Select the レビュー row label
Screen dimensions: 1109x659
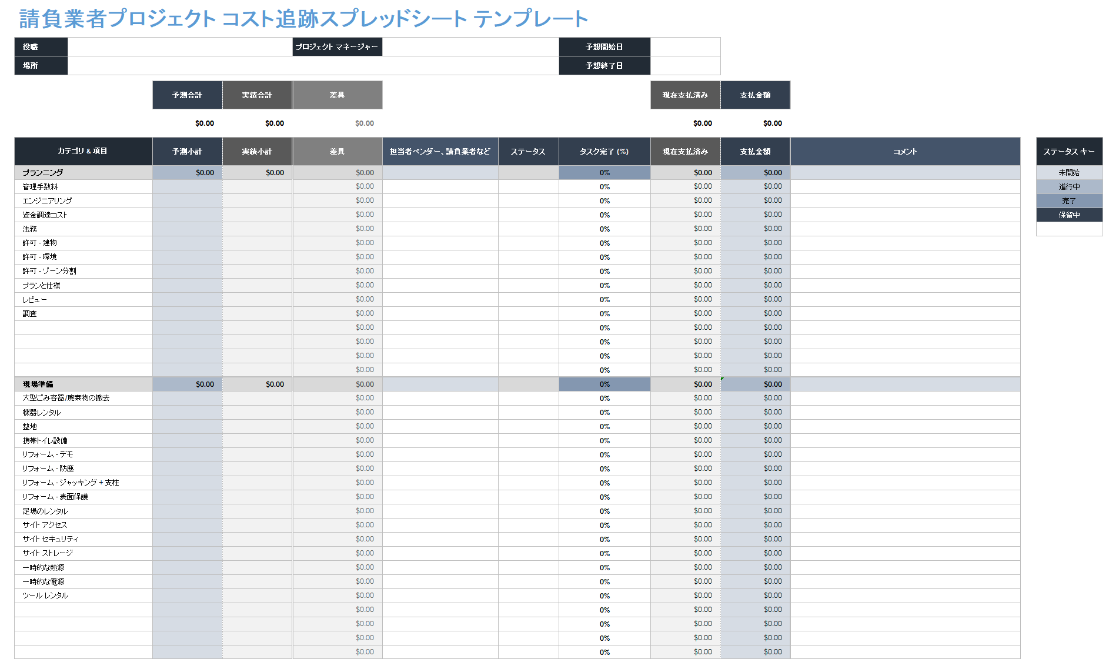[x=35, y=300]
